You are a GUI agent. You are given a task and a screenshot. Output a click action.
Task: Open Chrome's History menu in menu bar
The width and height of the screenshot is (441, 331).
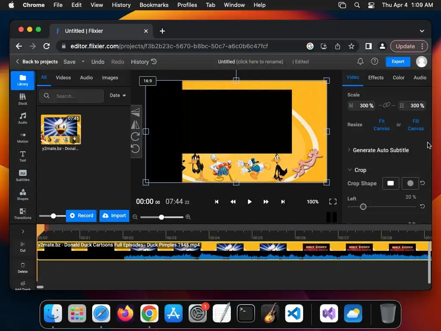click(x=121, y=5)
